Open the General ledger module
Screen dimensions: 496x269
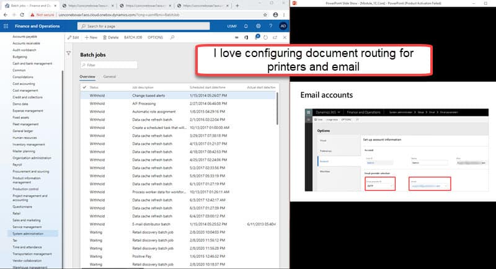coord(22,131)
